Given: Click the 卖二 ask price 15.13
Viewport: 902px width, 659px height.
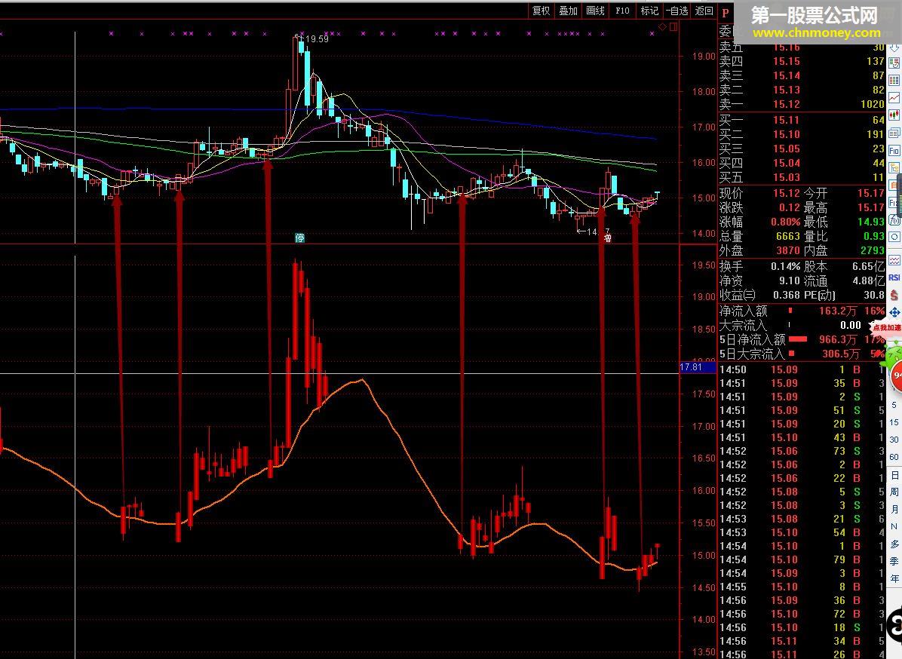Looking at the screenshot, I should coord(787,90).
